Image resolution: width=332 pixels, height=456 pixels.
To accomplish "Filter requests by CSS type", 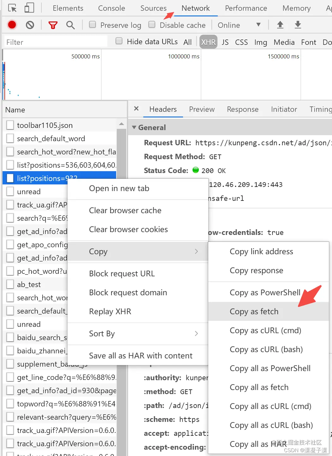I will pos(241,42).
